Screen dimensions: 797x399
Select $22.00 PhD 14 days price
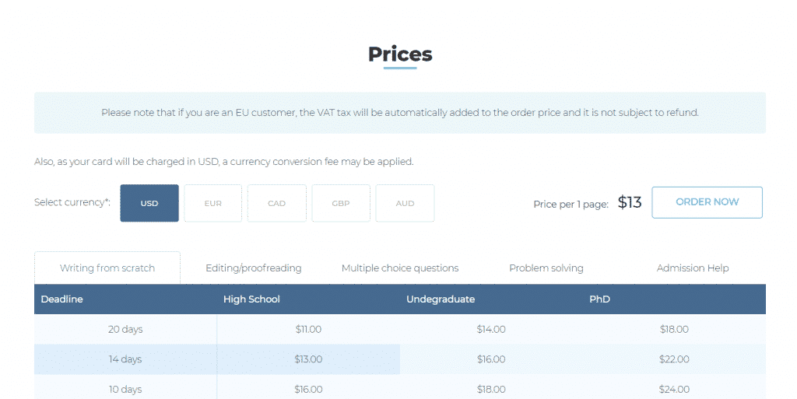pyautogui.click(x=674, y=359)
